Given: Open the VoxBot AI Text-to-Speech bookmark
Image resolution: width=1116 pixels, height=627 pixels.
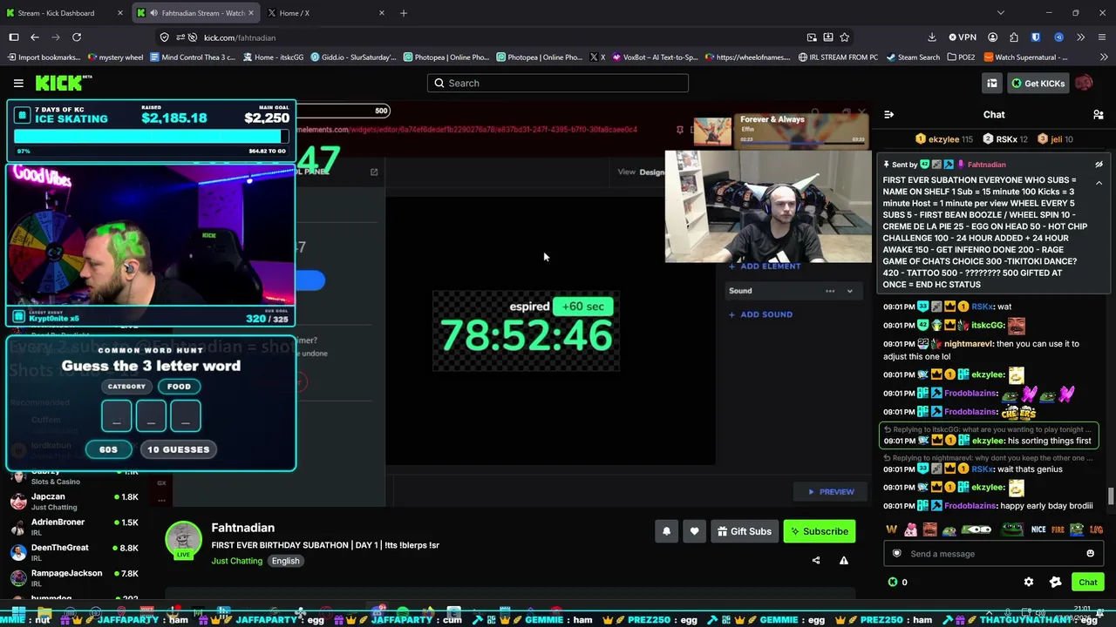Looking at the screenshot, I should (655, 57).
